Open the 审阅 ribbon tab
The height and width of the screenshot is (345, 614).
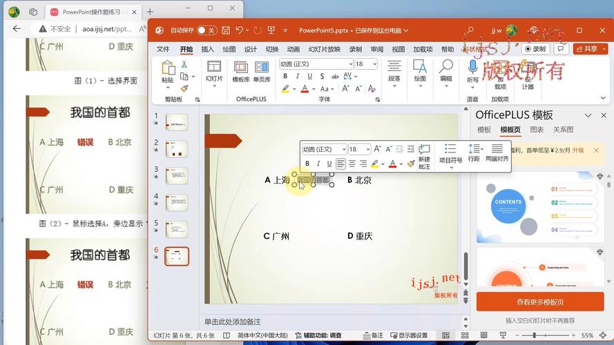pyautogui.click(x=377, y=49)
